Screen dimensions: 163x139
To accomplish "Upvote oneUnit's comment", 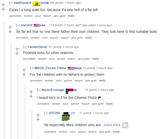I will pos(10,27).
